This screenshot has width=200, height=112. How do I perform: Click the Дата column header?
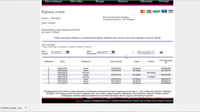click(62, 62)
